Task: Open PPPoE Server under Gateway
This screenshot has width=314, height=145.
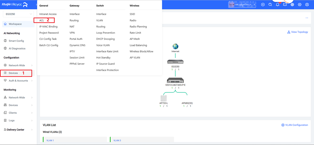Action: pos(77,64)
